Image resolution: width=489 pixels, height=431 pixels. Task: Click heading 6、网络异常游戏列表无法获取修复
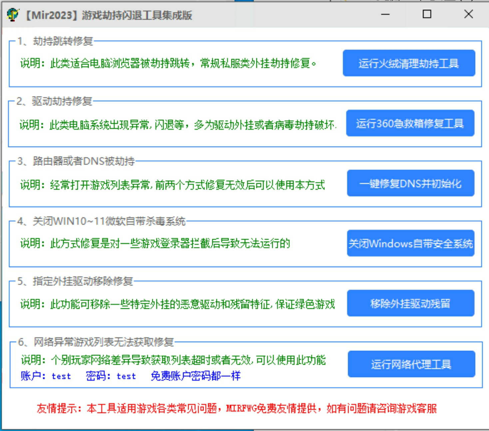[96, 342]
